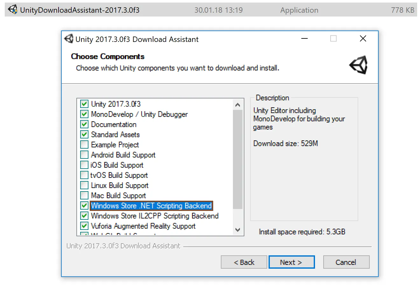The height and width of the screenshot is (289, 420).
Task: Select the 'Linux Build Support' list label
Action: click(x=120, y=185)
